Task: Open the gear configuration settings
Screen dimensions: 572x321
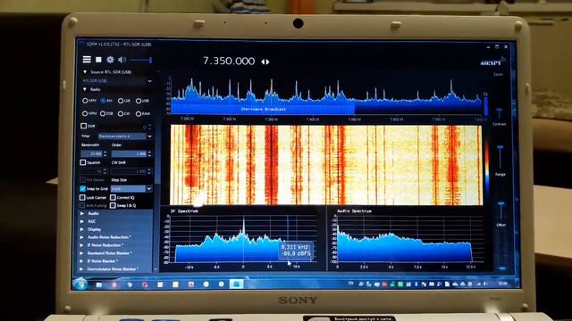Action: (110, 60)
